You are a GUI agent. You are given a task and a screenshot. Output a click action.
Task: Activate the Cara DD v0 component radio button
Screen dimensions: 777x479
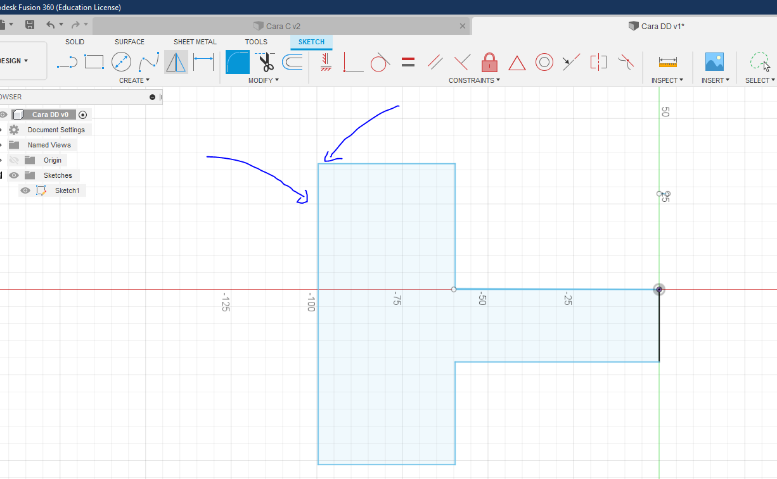[x=82, y=115]
